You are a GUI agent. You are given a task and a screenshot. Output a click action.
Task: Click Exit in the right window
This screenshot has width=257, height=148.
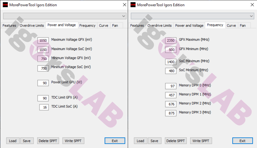coord(242,141)
